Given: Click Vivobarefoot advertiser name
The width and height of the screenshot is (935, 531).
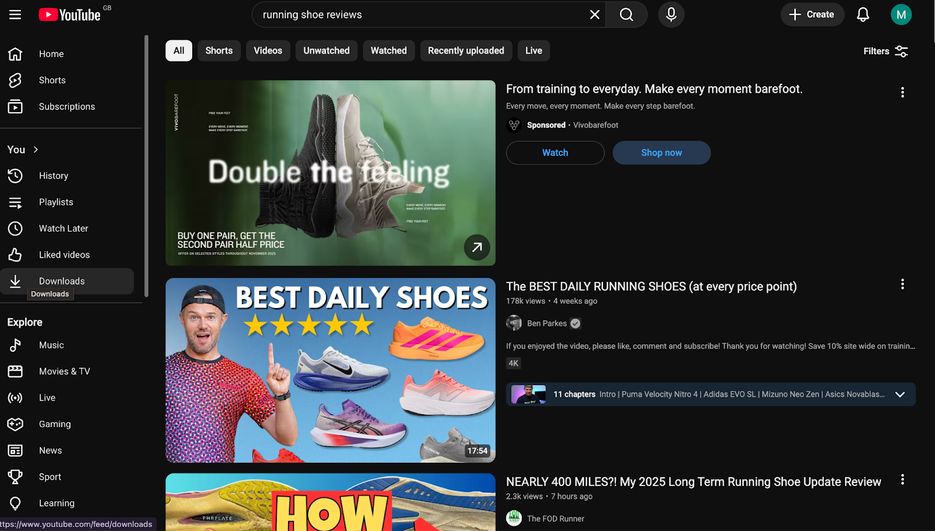Looking at the screenshot, I should coord(595,125).
